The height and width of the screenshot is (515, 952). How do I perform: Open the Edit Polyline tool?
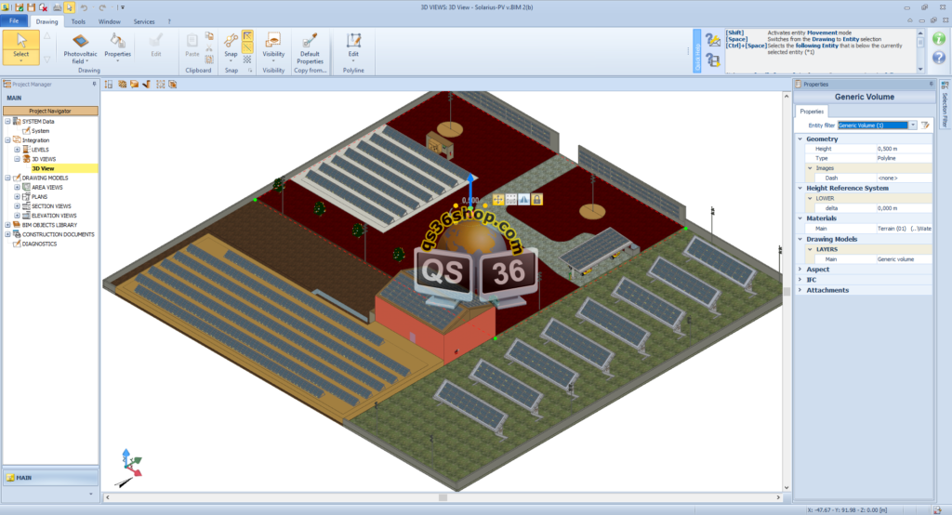(x=353, y=41)
